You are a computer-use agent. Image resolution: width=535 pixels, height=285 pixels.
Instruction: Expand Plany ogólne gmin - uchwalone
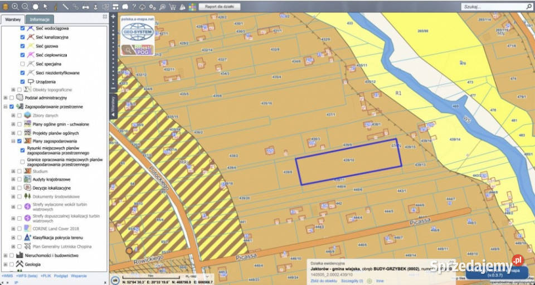(x=13, y=124)
